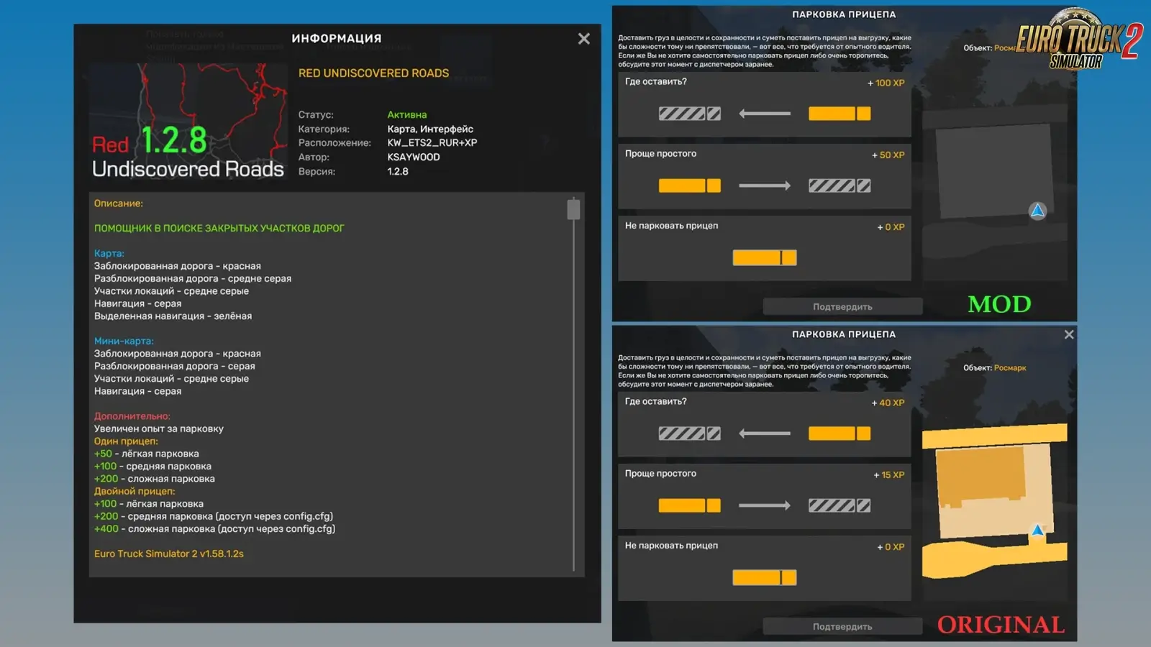
Task: Click the 'ПОМОЩНИК В ПОИСКЕ ЗАКРЫТЫХ УЧАСТКОВ ДОРОГ' heading
Action: coord(219,229)
